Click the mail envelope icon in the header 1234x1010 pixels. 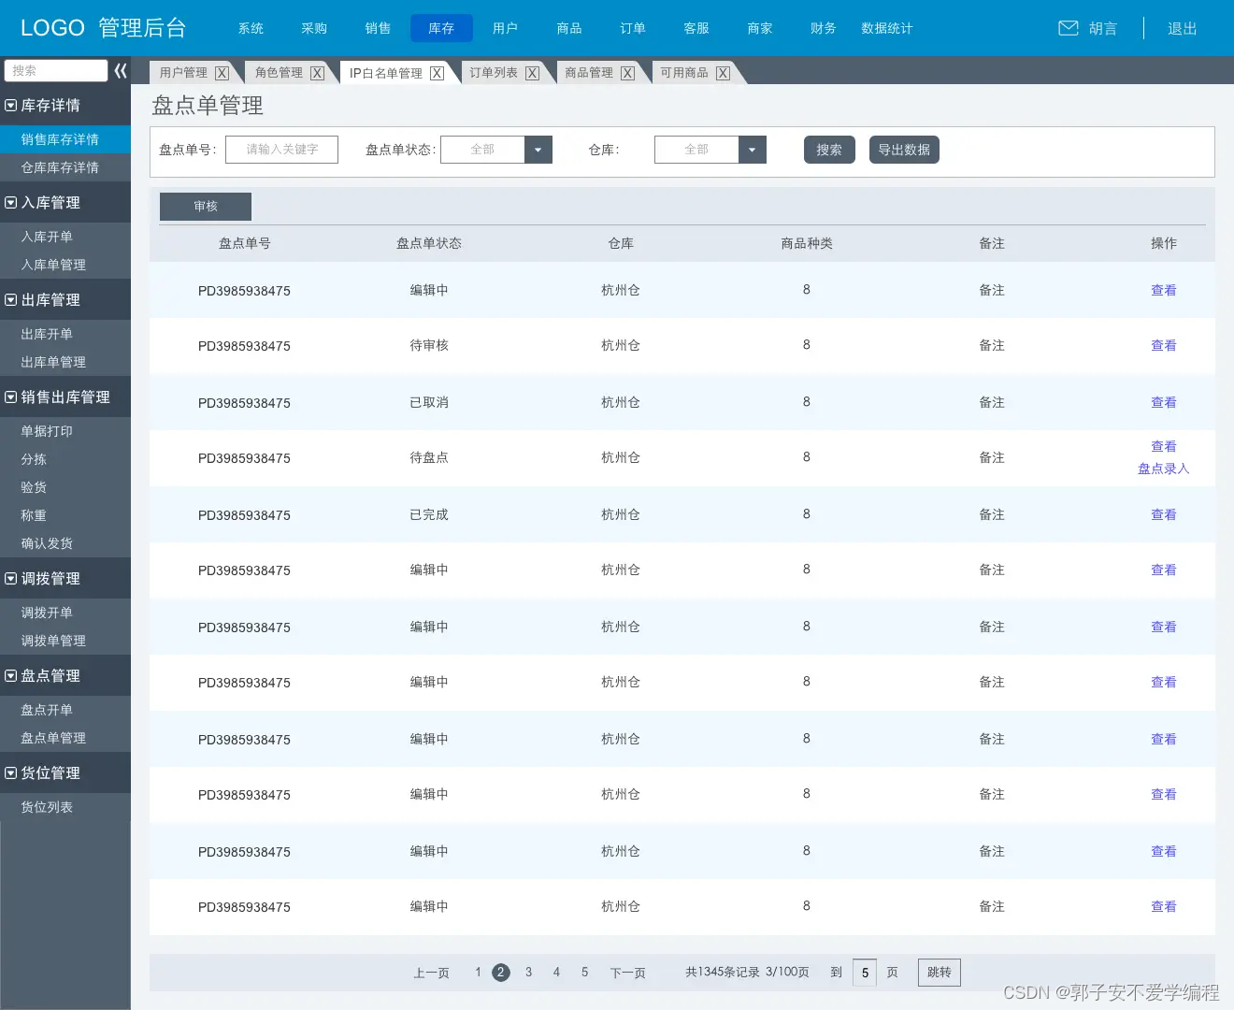click(x=1068, y=28)
